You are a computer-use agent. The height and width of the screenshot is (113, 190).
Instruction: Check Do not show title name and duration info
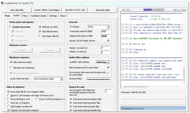pos(108,73)
